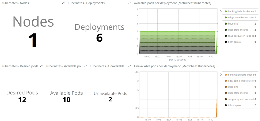Expand the Kubernetes - Available pods metric panel
Image resolution: width=260 pixels, height=121 pixels.
[x=86, y=66]
